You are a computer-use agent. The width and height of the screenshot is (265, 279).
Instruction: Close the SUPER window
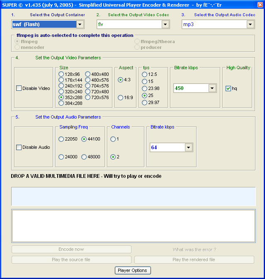click(260, 5)
